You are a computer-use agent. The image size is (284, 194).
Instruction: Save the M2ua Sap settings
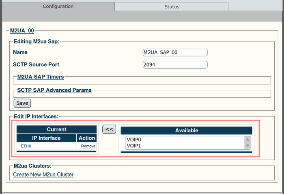pyautogui.click(x=22, y=103)
